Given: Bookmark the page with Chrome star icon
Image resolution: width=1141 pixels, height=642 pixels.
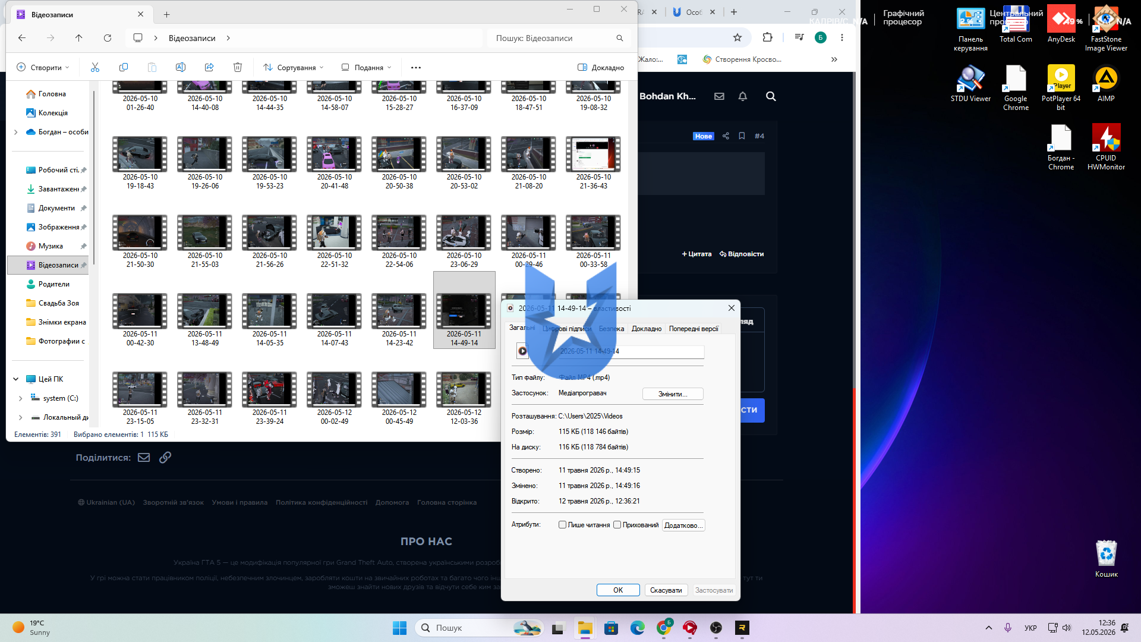Looking at the screenshot, I should 737,37.
